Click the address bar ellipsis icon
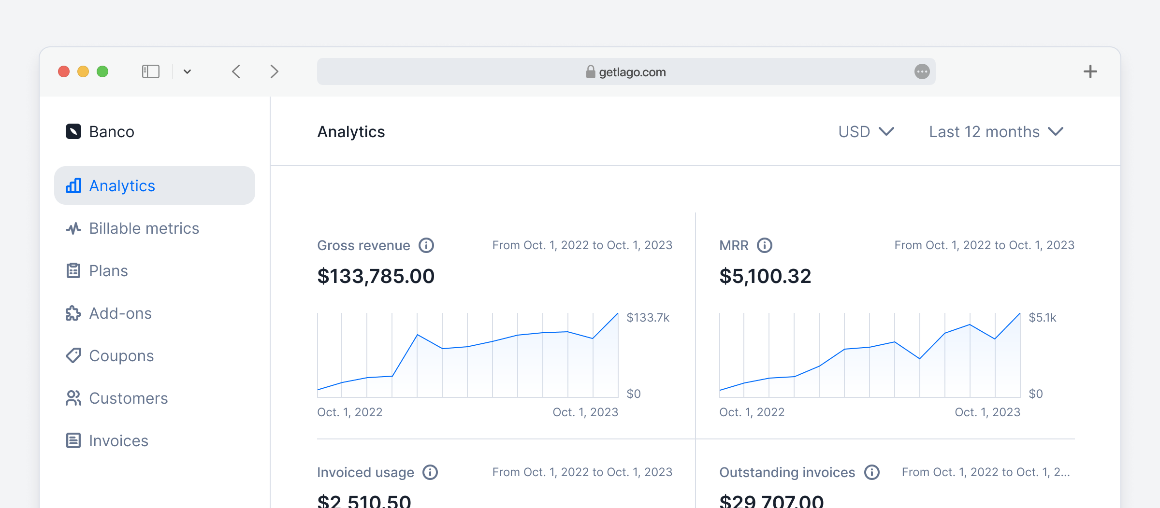The height and width of the screenshot is (508, 1160). tap(922, 72)
